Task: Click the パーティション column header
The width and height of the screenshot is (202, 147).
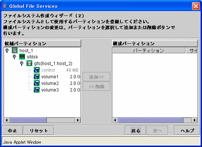Action: coord(149,50)
